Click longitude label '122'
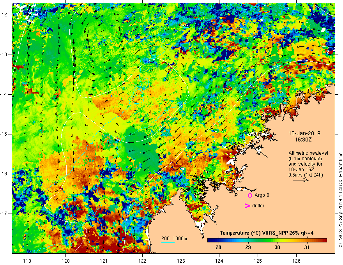The image size is (343, 265). point(142,261)
